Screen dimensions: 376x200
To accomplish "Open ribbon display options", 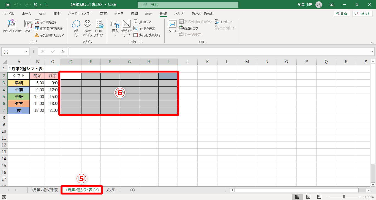I will (332, 5).
